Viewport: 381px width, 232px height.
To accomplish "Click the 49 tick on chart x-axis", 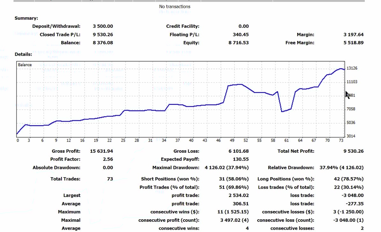I will point(232,140).
